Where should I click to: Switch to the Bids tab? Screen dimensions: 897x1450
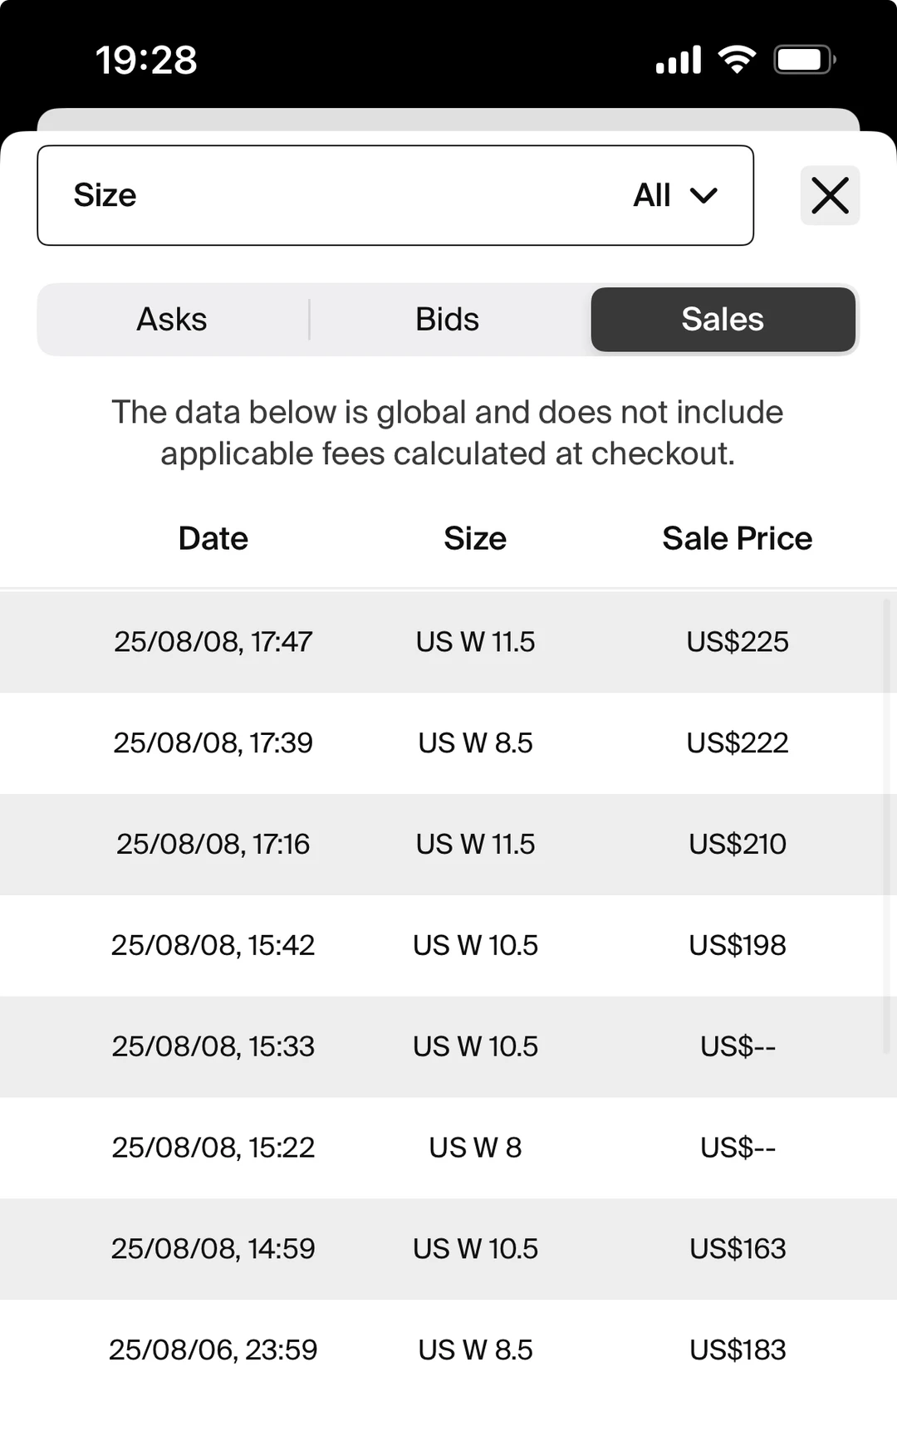click(x=448, y=320)
